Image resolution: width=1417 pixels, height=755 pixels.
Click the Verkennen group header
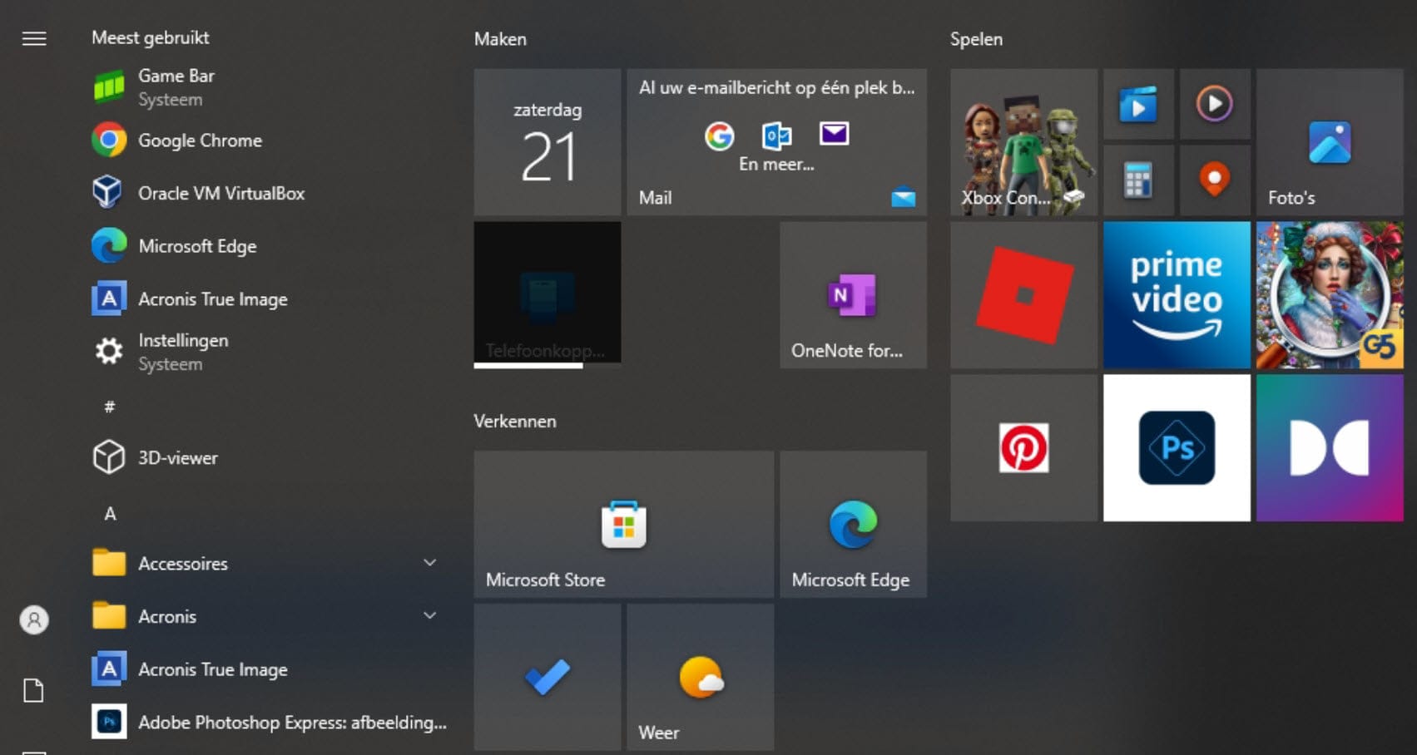515,421
